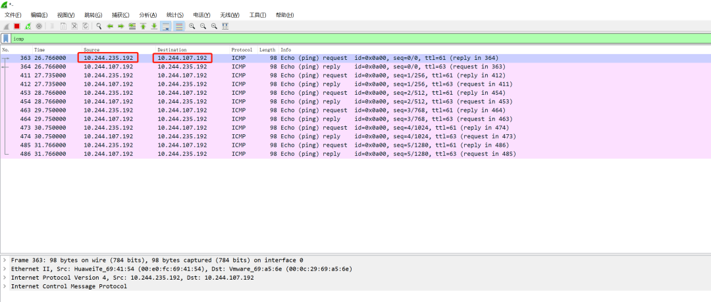Expand the Ethernet II details line
Screen dimensions: 711x302
tap(5, 269)
